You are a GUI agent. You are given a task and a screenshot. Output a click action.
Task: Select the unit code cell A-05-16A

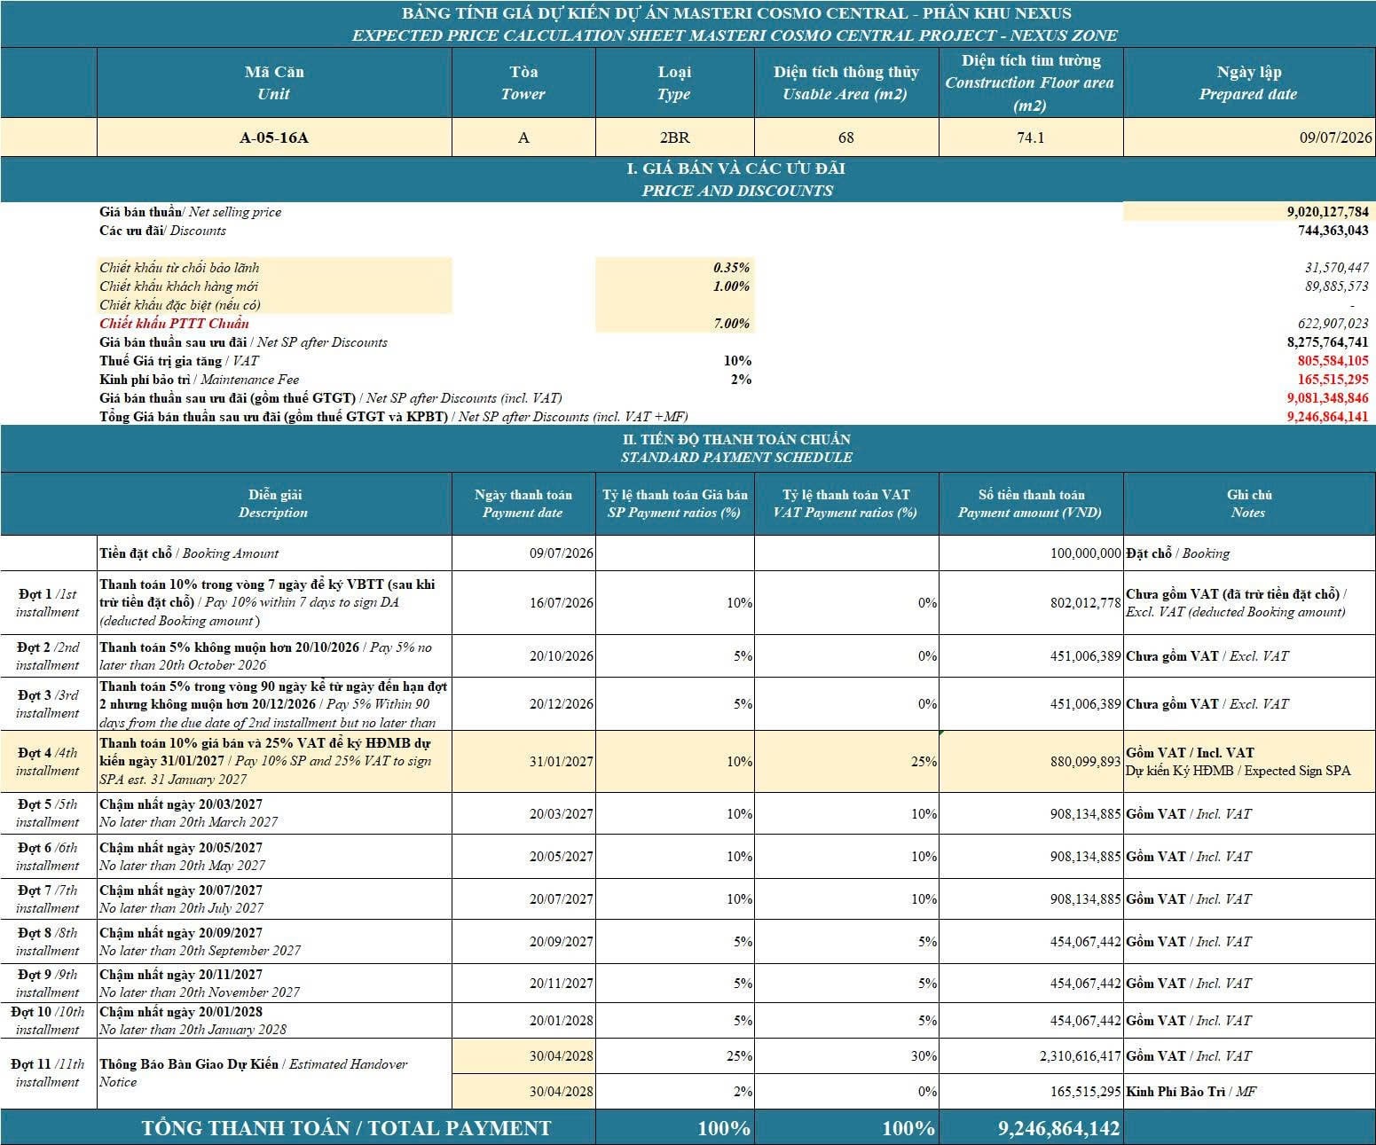tap(274, 137)
